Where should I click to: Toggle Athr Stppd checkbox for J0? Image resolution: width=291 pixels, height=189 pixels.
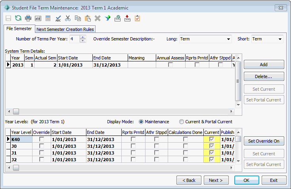[157, 146]
